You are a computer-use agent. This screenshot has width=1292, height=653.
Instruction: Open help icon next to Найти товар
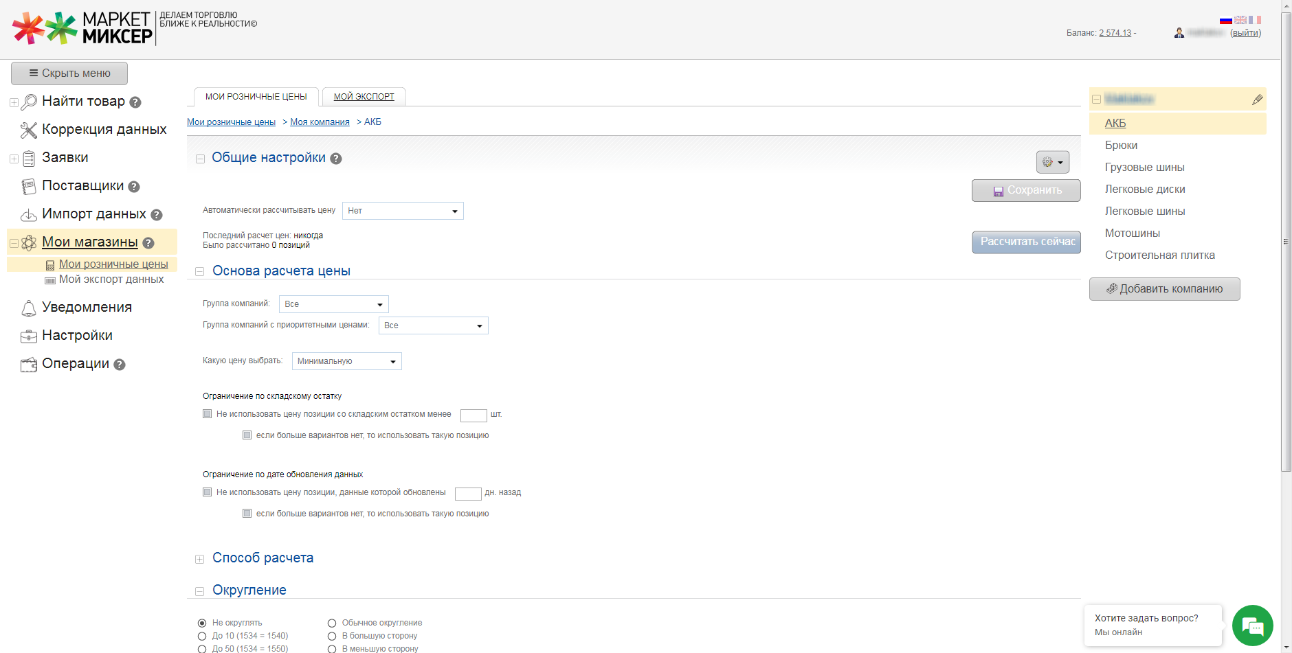click(x=135, y=102)
